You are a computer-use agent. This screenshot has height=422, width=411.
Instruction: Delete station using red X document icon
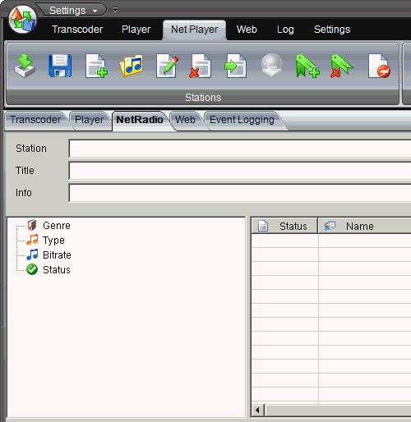click(x=201, y=66)
